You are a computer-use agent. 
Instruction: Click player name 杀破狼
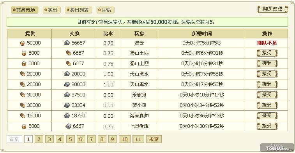139,95
